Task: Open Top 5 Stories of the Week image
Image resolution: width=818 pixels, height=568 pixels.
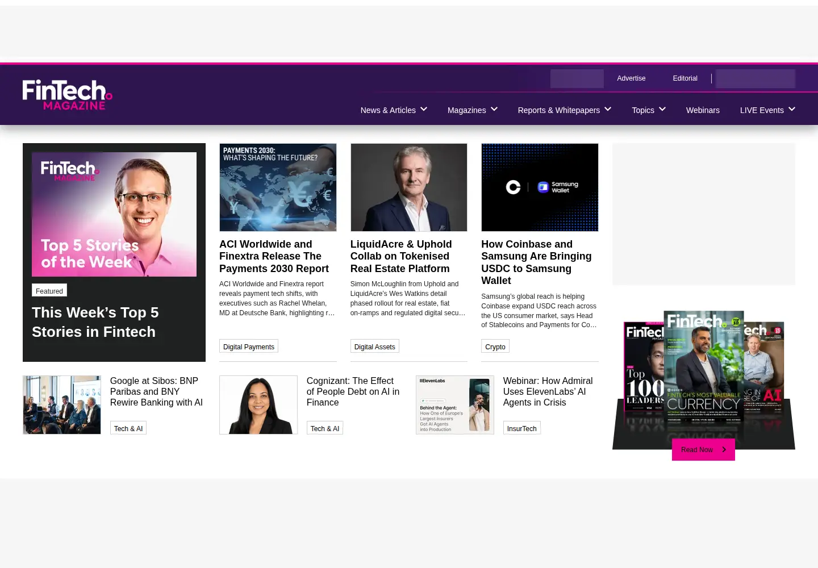Action: [x=114, y=214]
